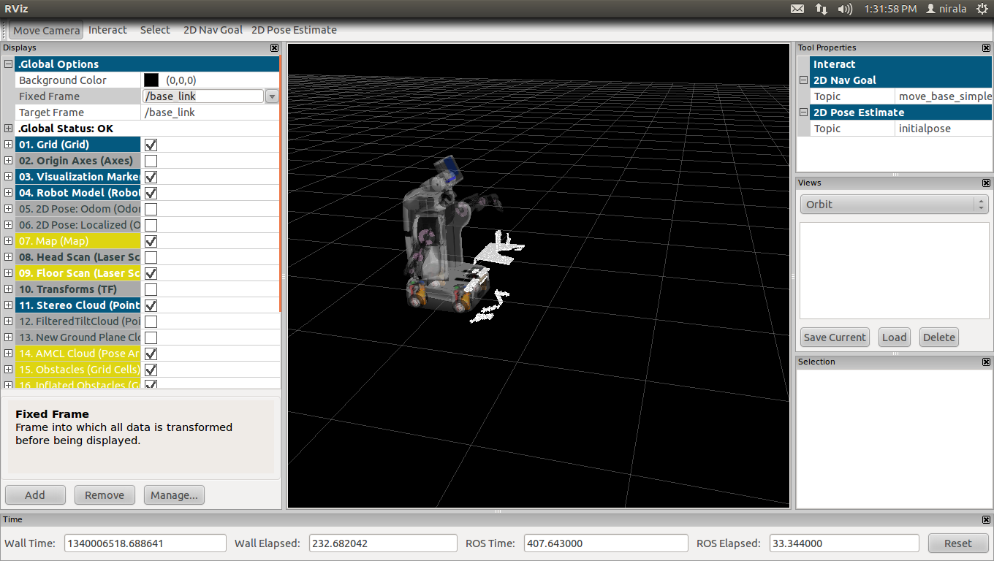Activate the Select tool
This screenshot has height=561, width=994.
coord(155,30)
